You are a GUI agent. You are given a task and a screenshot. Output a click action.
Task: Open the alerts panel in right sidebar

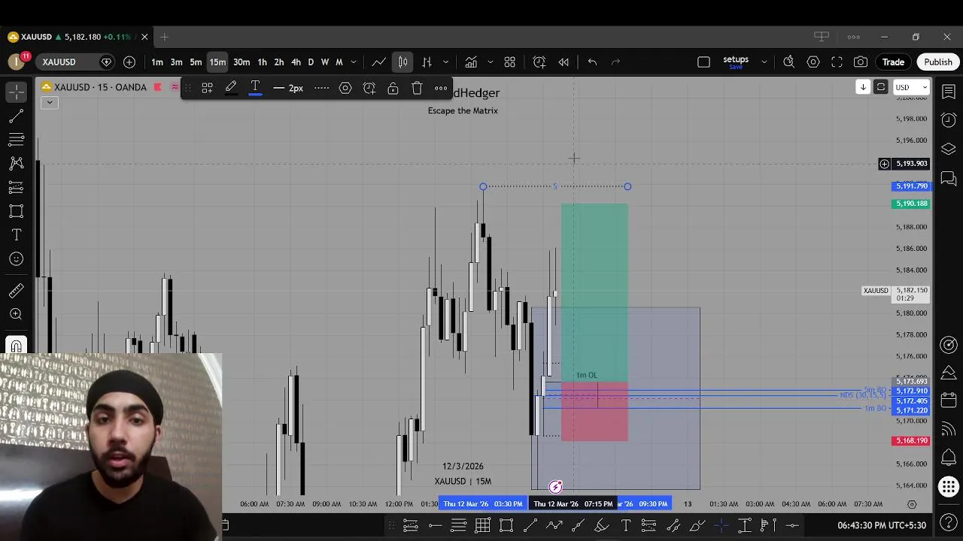(949, 120)
